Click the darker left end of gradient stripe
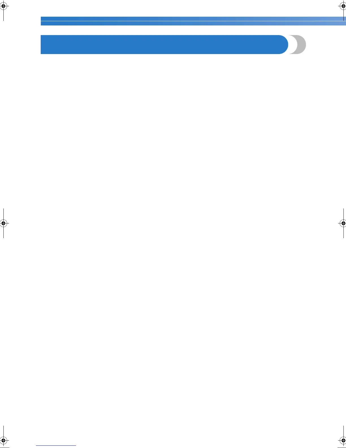The image size is (346, 448). 57,21
